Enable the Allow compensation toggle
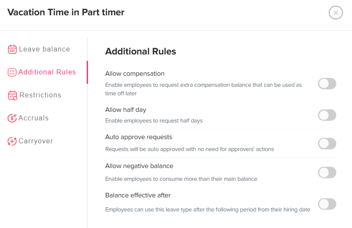352x228 pixels. [x=327, y=84]
